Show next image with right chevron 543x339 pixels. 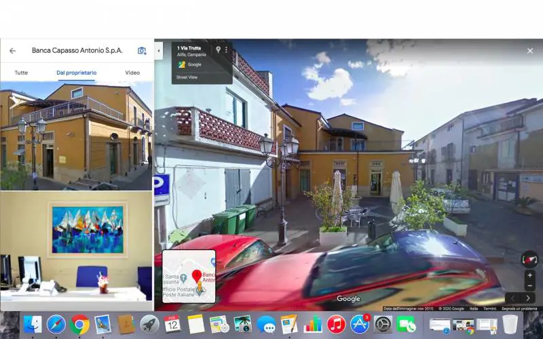(x=528, y=298)
